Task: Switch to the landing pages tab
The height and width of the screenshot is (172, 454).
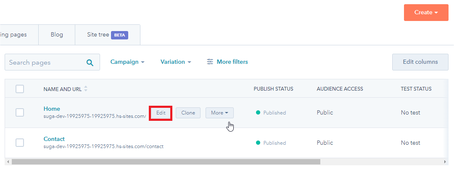Action: [x=17, y=35]
